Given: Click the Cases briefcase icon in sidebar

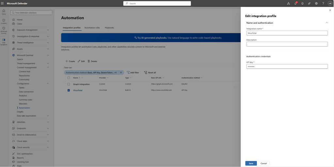Looking at the screenshot, I should coord(13,23).
